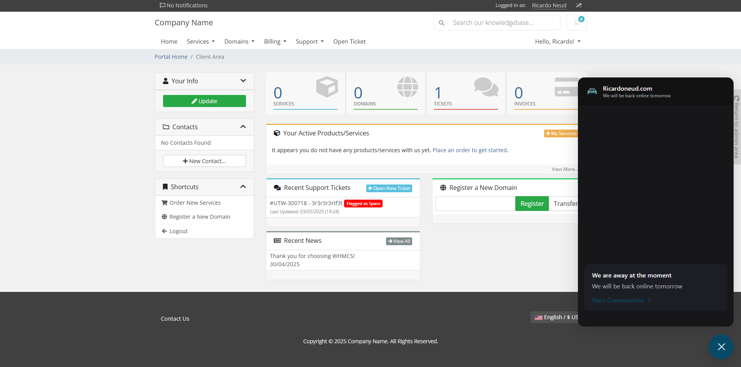Open the English / $ USD language selector
Viewport: 741px width, 367px height.
click(556, 317)
